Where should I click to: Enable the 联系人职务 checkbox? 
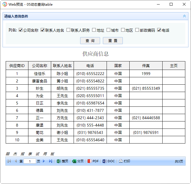(68, 30)
